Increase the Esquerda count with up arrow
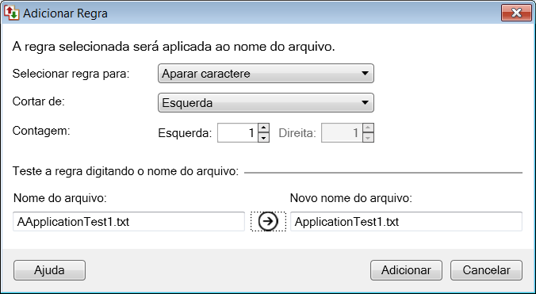Viewport: 536px width, 294px height. pyautogui.click(x=263, y=128)
